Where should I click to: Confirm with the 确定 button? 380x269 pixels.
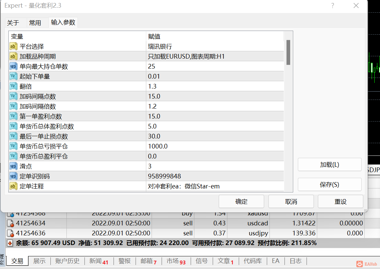point(241,201)
